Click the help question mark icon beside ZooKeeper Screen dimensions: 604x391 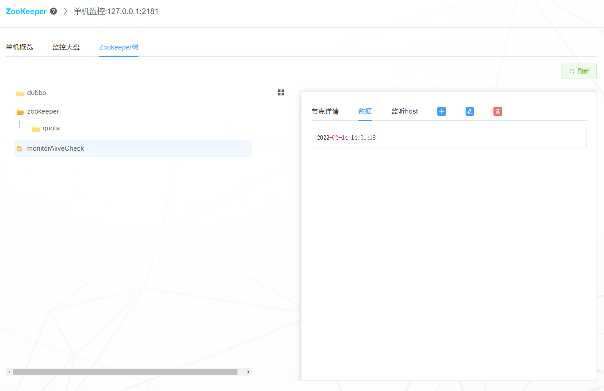(54, 11)
